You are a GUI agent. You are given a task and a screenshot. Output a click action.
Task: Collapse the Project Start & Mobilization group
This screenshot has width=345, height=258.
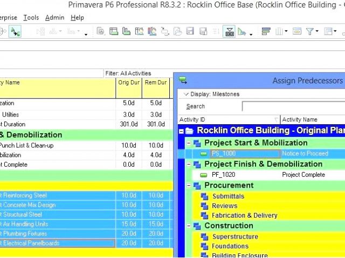[x=189, y=143]
